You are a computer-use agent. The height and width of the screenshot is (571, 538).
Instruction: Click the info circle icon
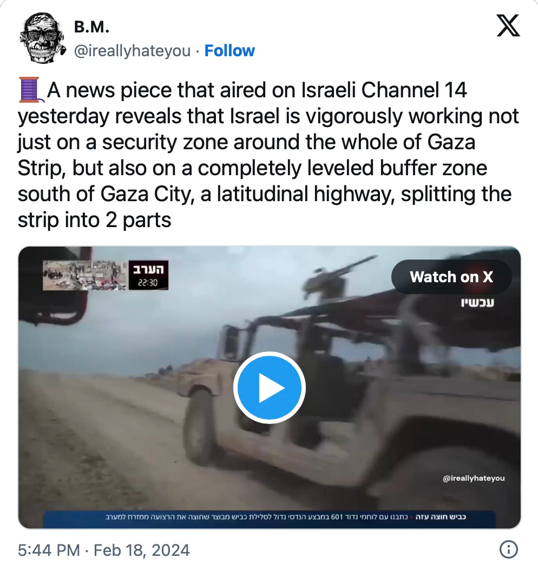(x=508, y=549)
